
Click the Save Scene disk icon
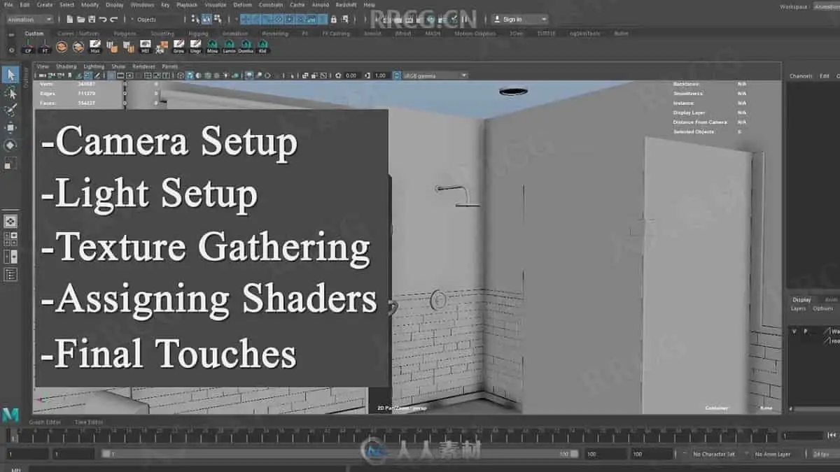tap(92, 20)
